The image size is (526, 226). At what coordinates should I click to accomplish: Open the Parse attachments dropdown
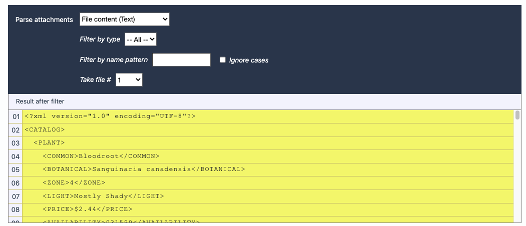[x=124, y=19]
